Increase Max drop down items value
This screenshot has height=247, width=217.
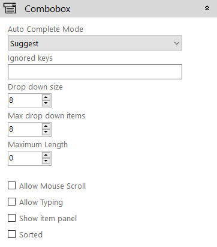(46, 126)
